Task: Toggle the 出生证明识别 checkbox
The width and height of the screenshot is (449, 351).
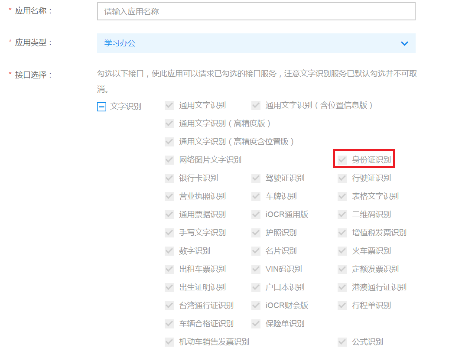Action: point(169,287)
